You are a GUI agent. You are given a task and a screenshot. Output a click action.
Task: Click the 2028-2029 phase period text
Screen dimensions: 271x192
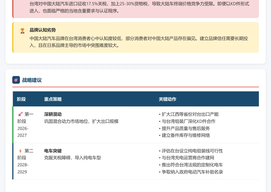point(23,168)
